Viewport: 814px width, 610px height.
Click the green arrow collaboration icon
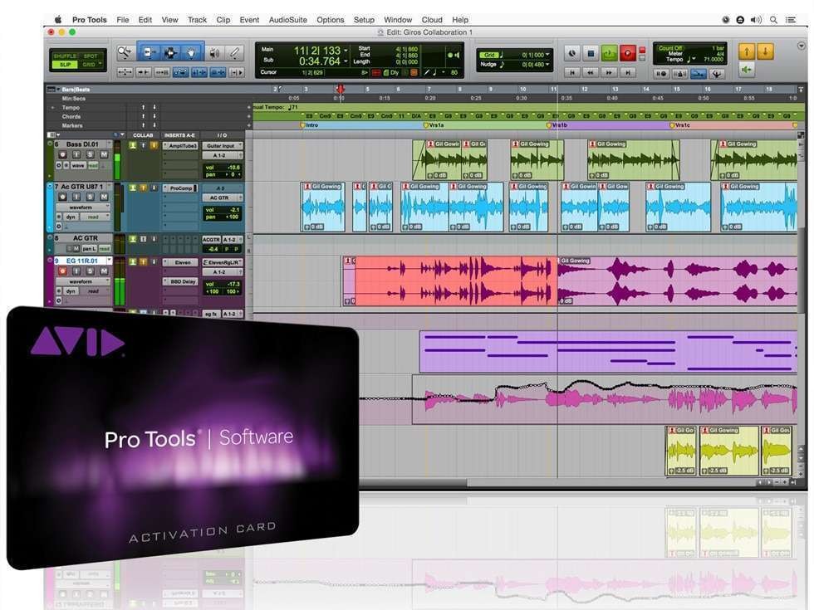(747, 70)
